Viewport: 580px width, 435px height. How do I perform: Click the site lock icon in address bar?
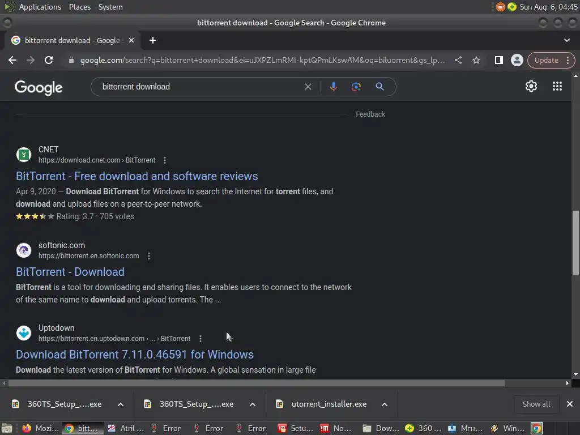[71, 60]
